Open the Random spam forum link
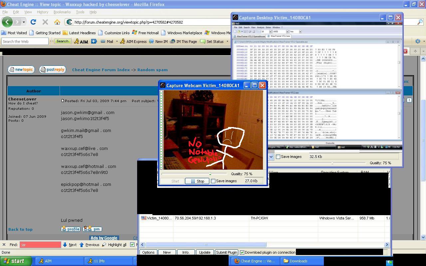 click(x=152, y=70)
